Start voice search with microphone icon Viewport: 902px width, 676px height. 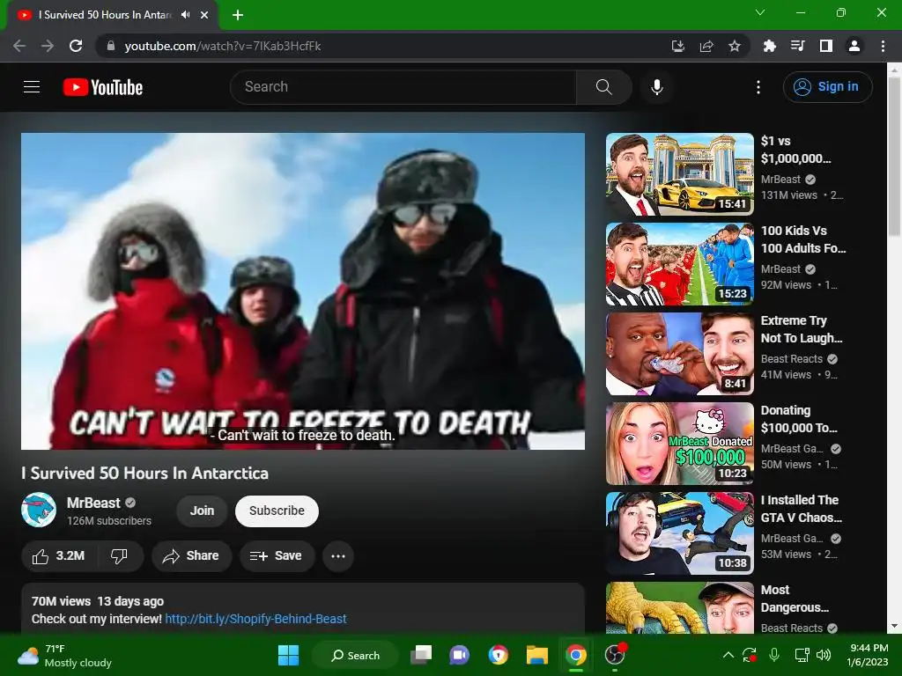point(657,87)
